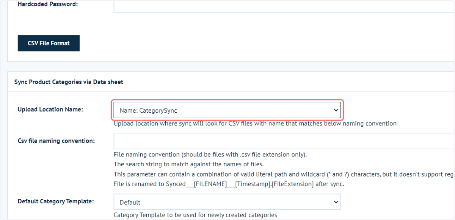Image resolution: width=455 pixels, height=220 pixels.
Task: Open the Default Category Template dropdown
Action: [x=227, y=202]
